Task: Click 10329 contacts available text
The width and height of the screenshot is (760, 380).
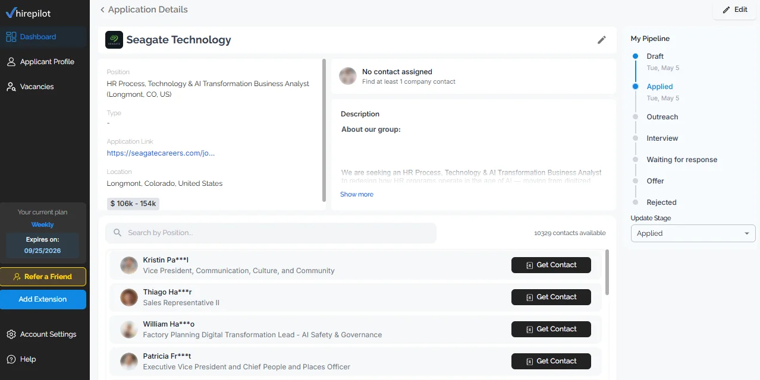Action: [x=570, y=233]
